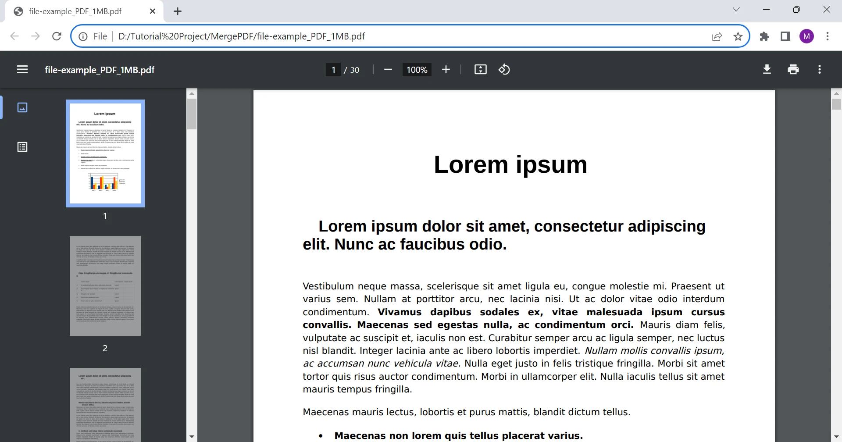This screenshot has height=442, width=842.
Task: Open the PDF viewer more actions menu
Action: 819,70
